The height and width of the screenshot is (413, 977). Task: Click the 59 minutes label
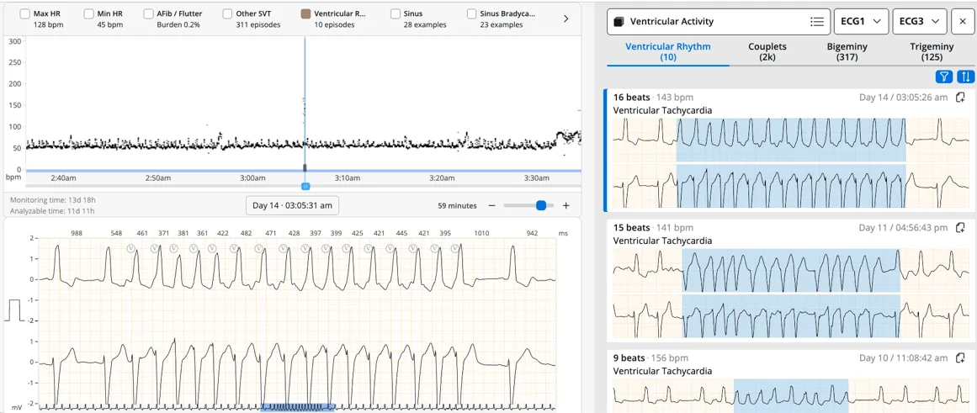click(458, 205)
